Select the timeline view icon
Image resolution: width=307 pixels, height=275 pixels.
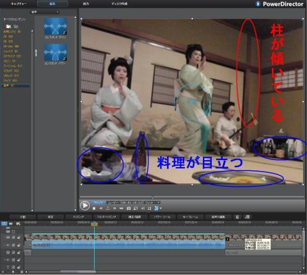tap(4, 223)
